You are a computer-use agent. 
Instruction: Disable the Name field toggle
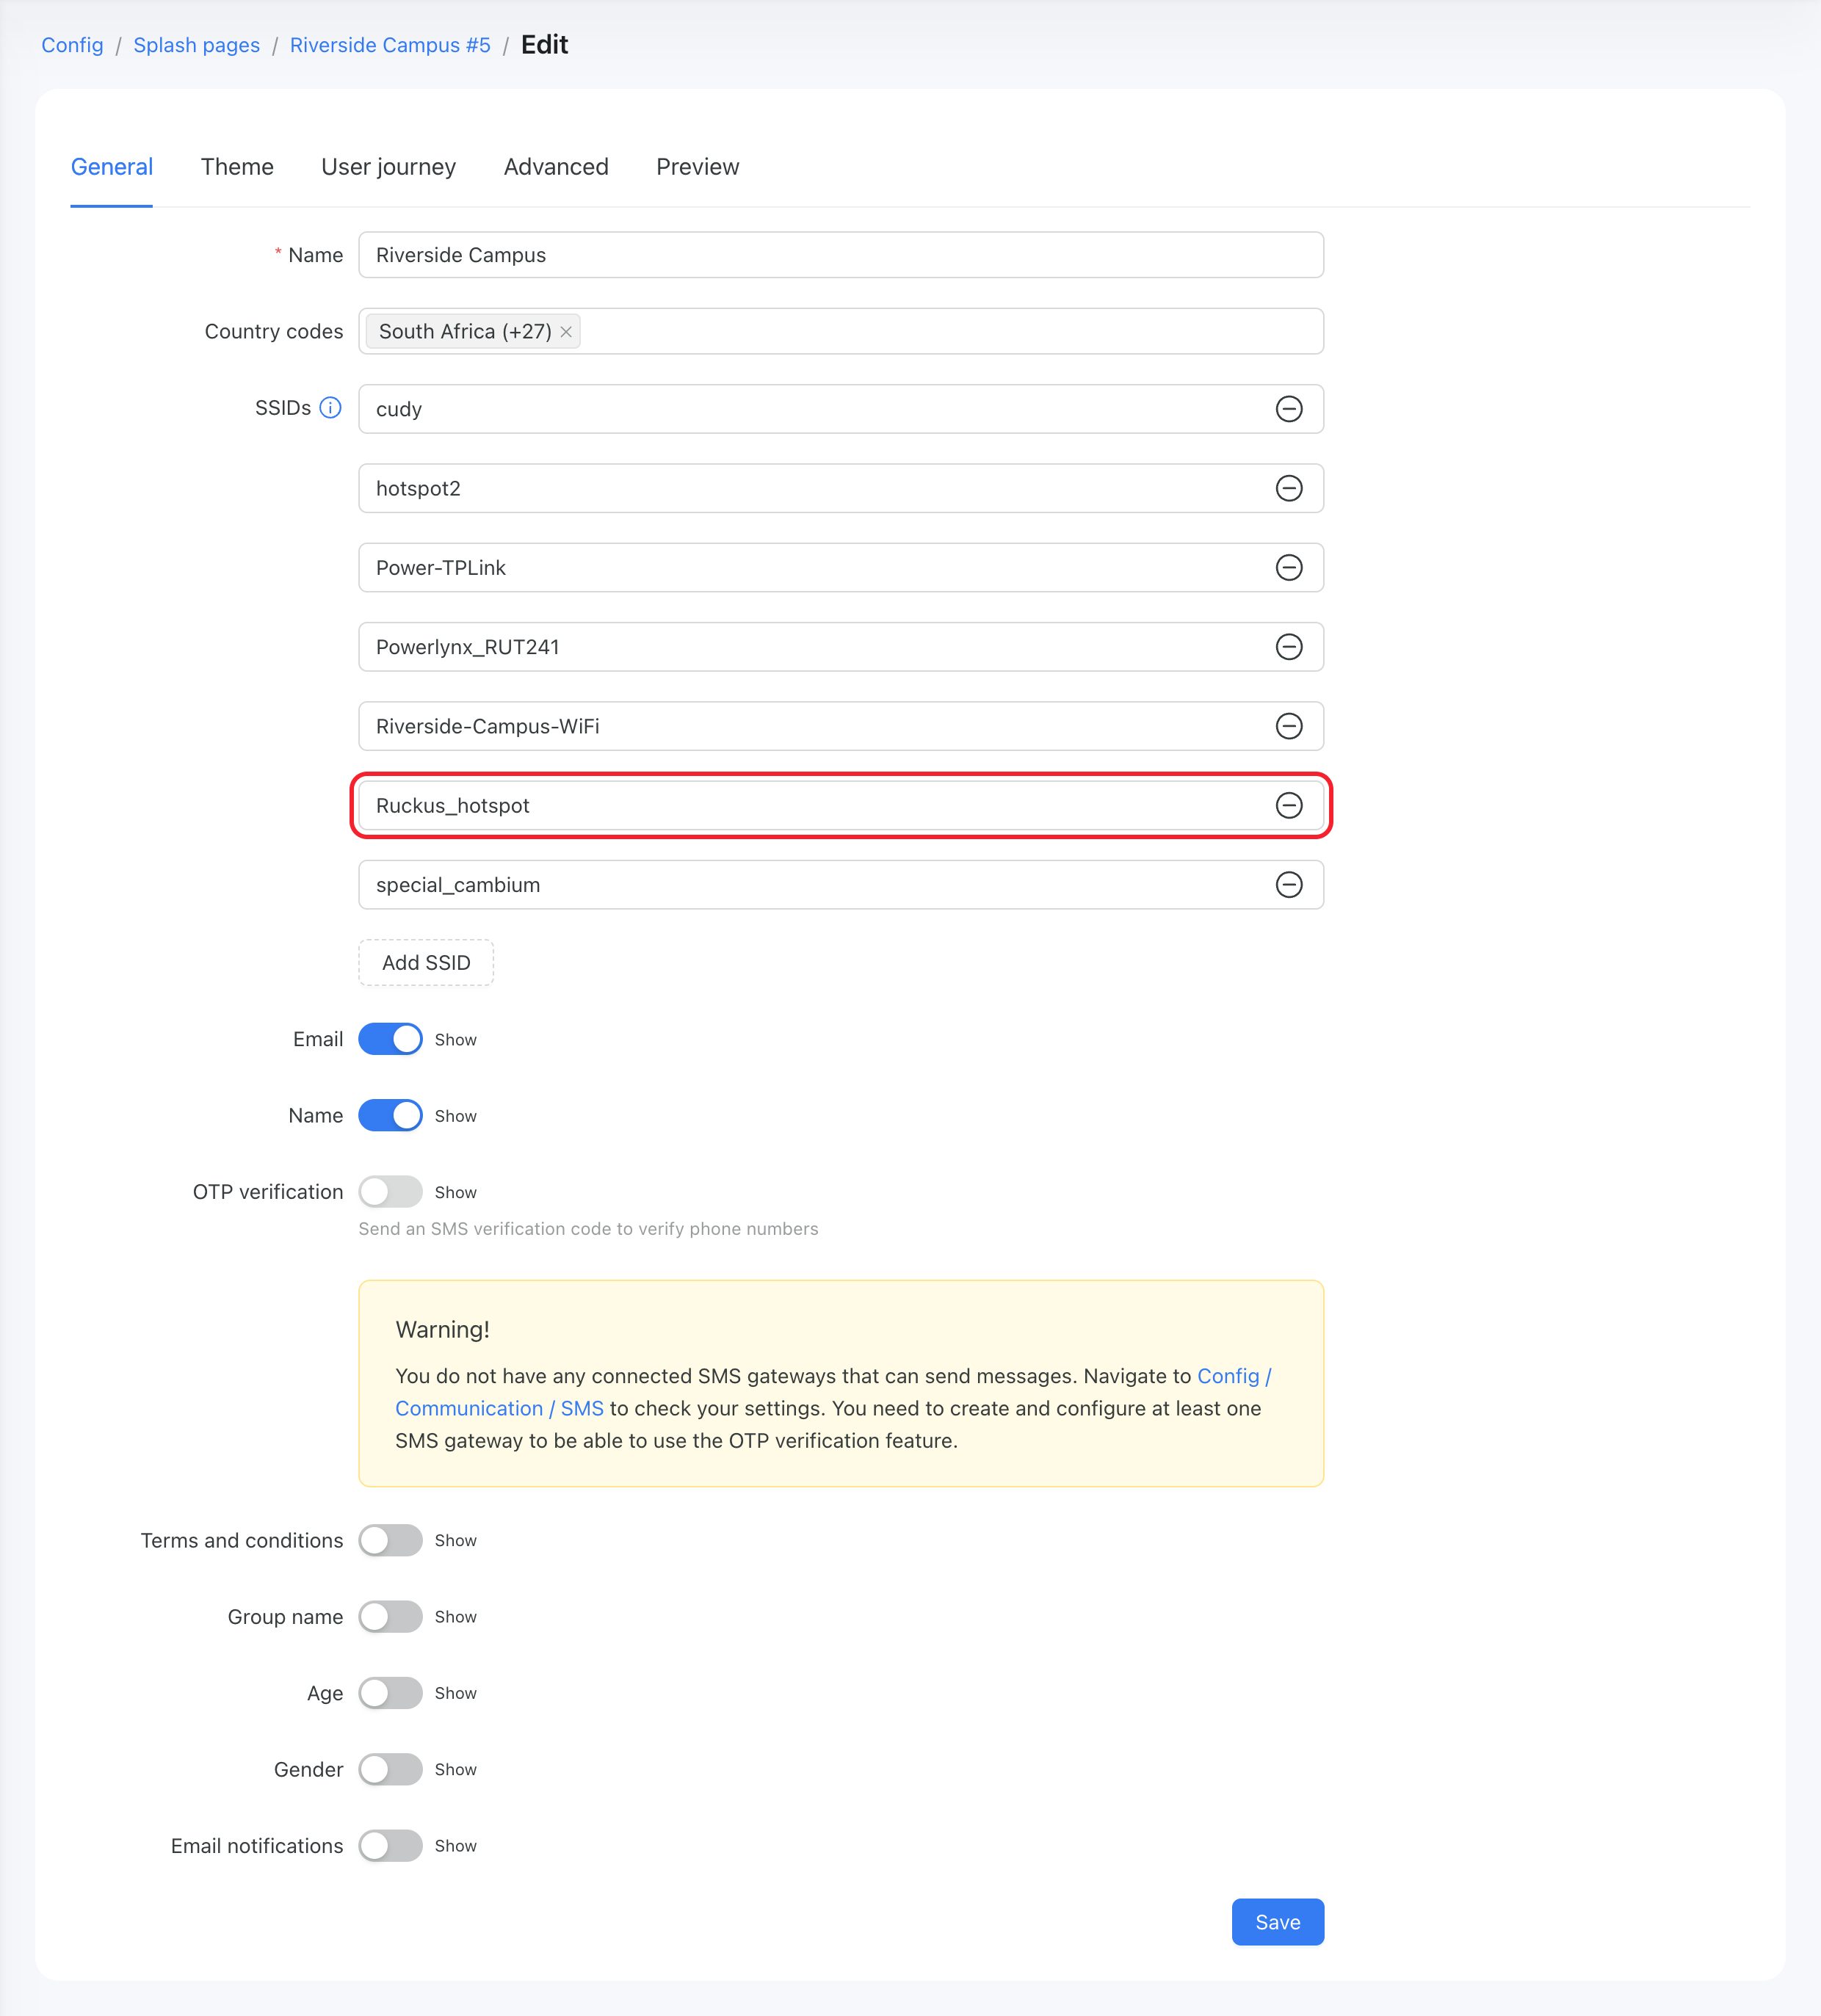click(390, 1115)
